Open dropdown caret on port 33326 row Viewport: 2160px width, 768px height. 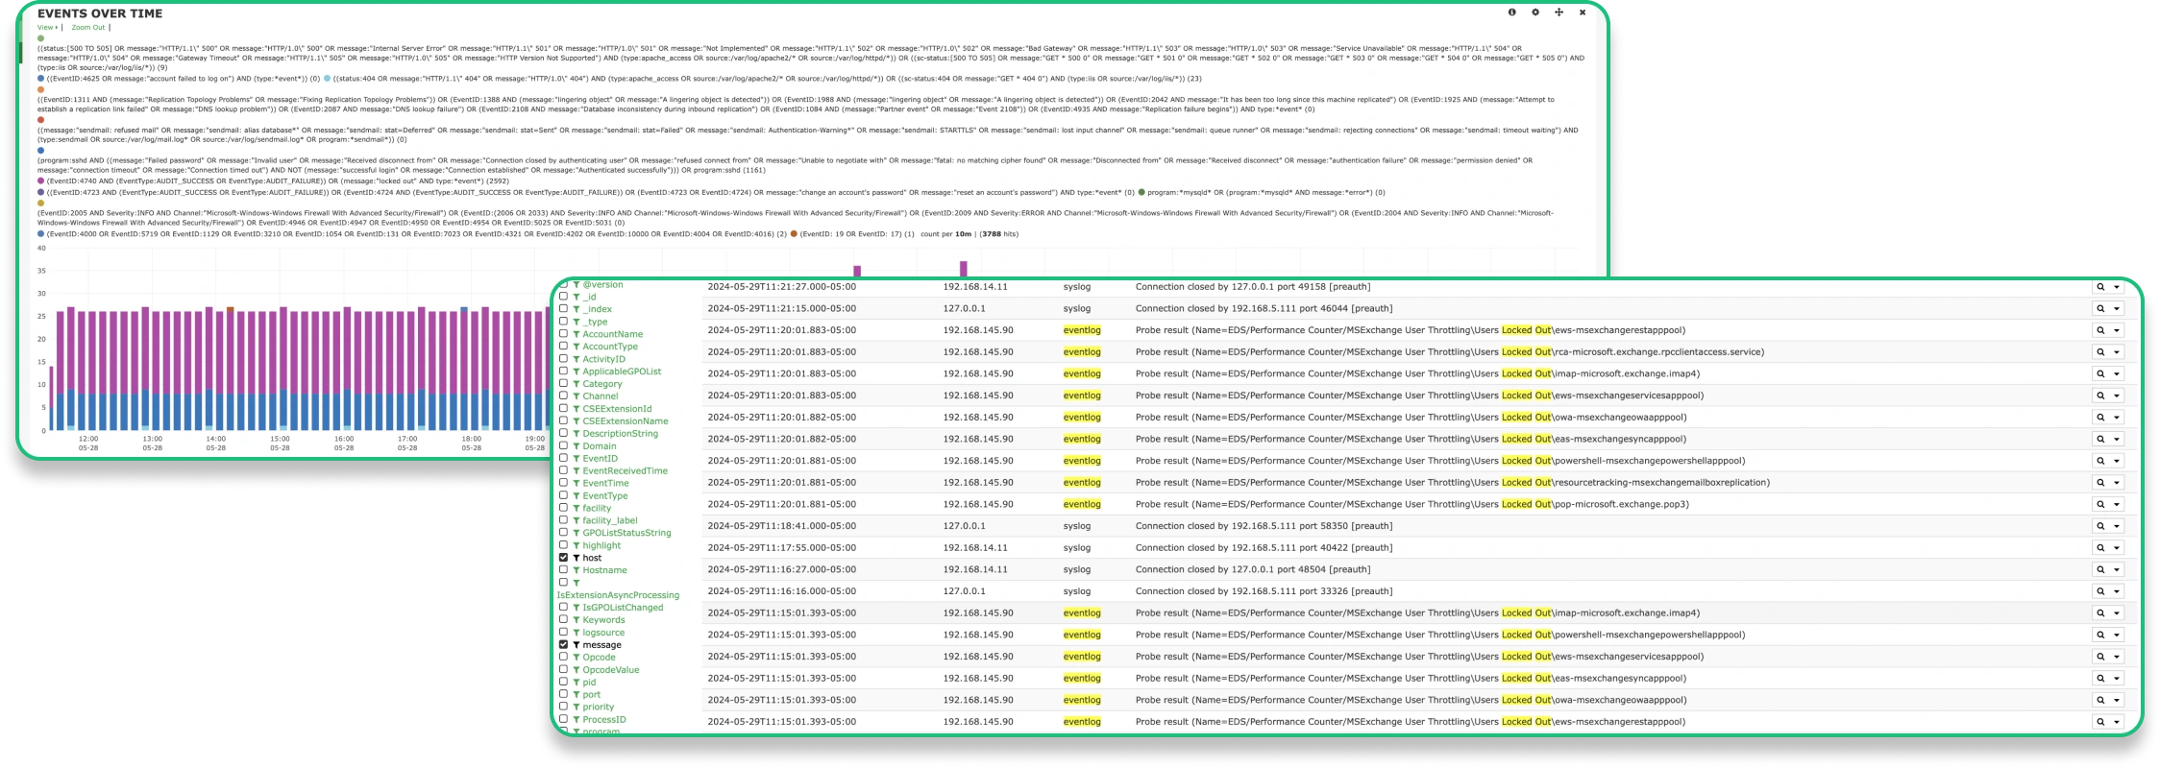coord(2116,591)
